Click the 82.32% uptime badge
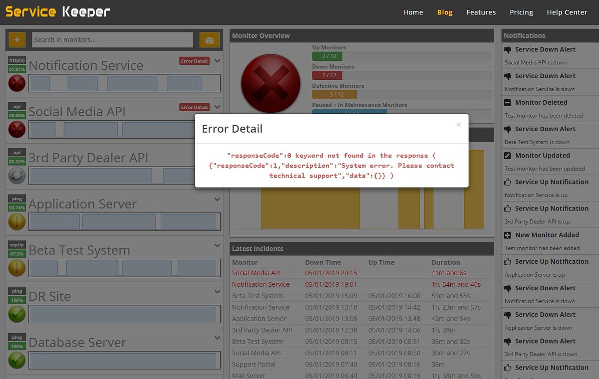 17,162
